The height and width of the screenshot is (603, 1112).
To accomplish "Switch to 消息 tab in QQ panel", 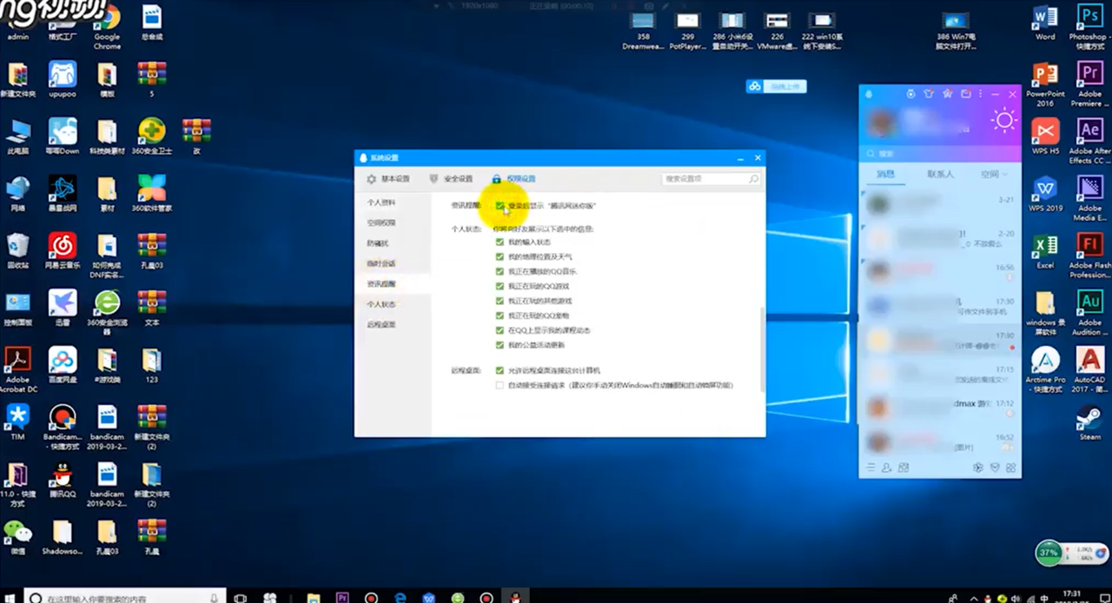I will point(885,174).
